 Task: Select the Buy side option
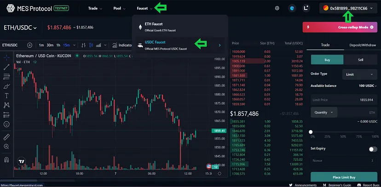(327, 60)
